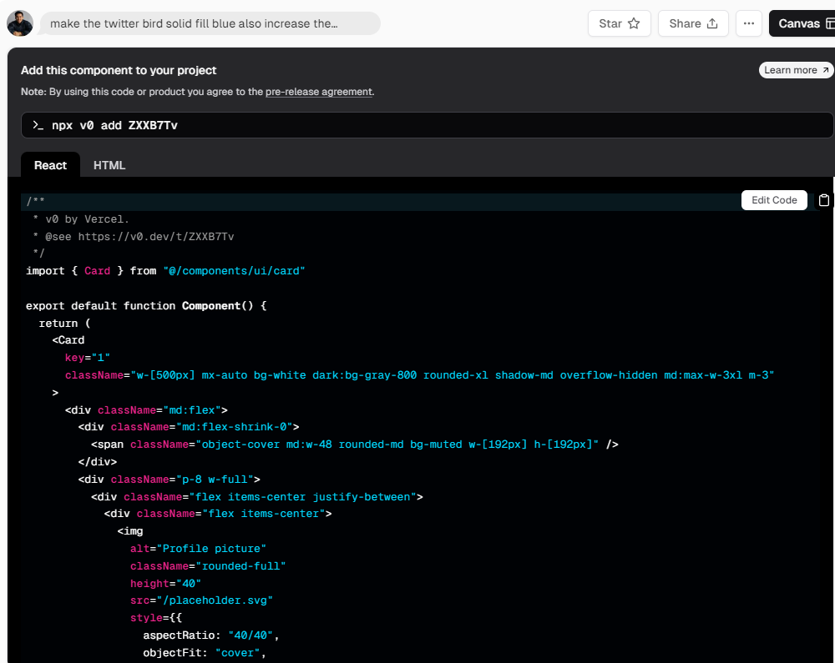Click the "Profile picture" alt text
The height and width of the screenshot is (663, 835).
click(x=211, y=549)
